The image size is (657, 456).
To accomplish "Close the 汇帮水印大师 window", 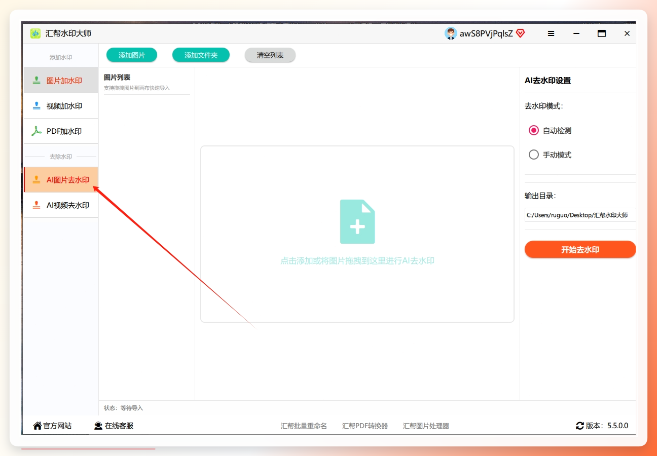I will 627,33.
